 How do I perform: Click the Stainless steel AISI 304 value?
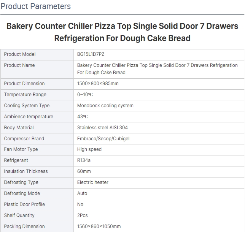(102, 128)
